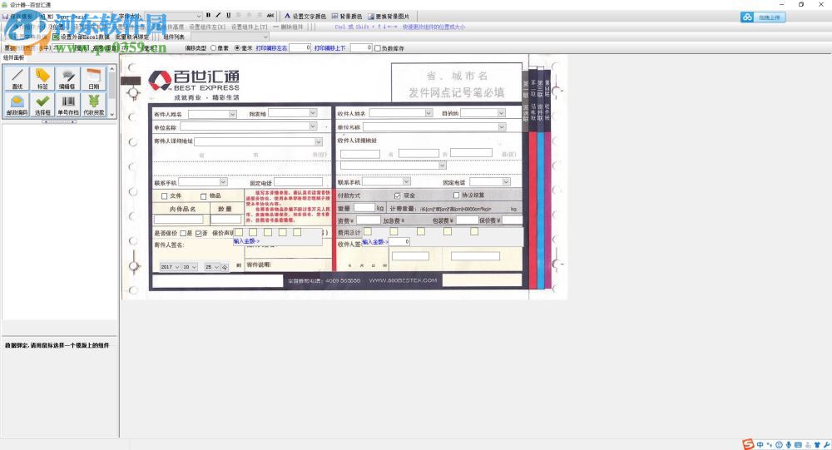This screenshot has width=832, height=450.
Task: Check the 文件 document checkbox
Action: 165,195
